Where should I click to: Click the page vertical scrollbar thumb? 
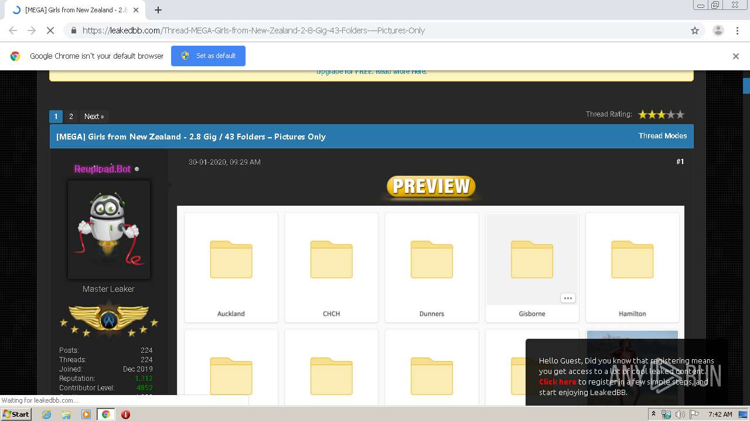746,86
